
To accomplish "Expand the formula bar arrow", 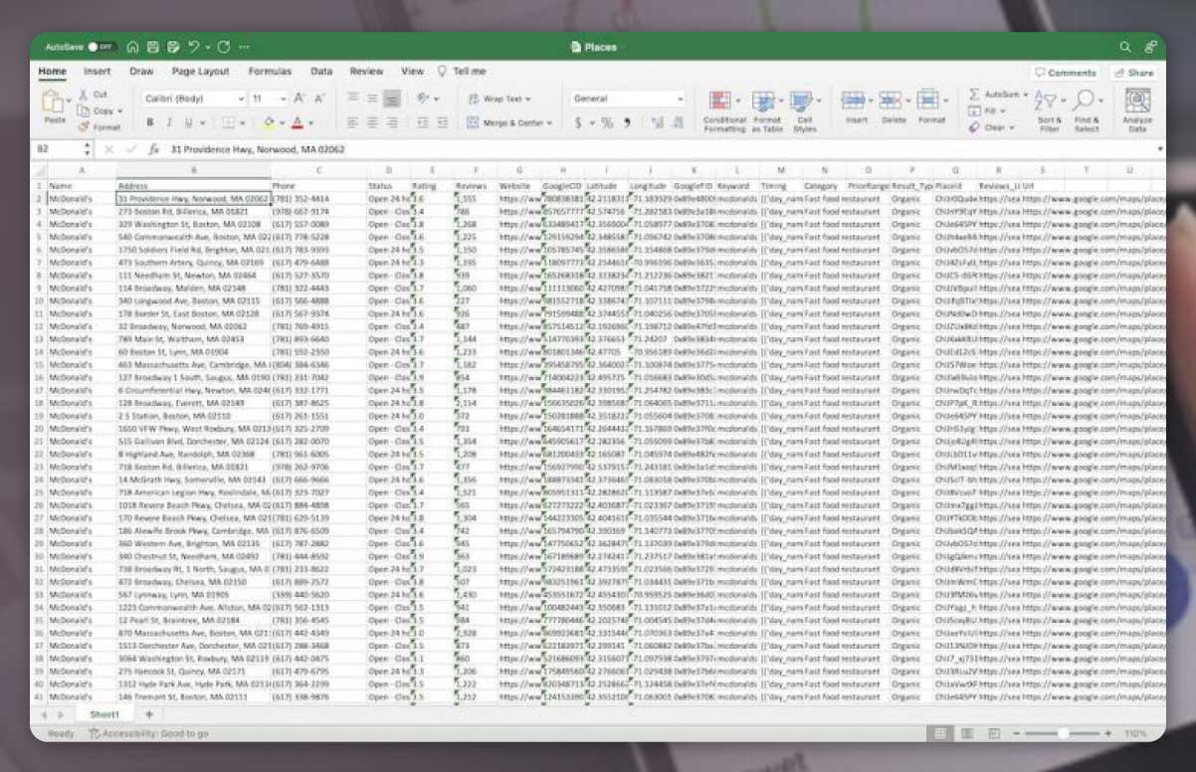I will (x=1159, y=149).
